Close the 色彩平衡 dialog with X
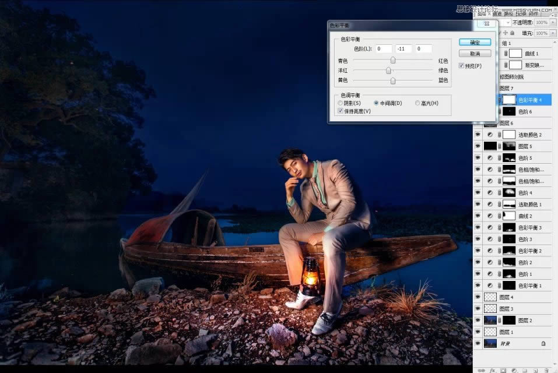 [x=486, y=24]
